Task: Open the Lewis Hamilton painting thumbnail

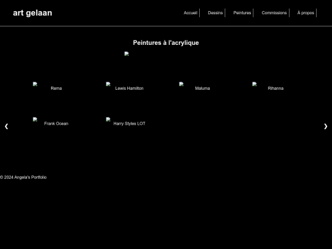Action: [108, 84]
